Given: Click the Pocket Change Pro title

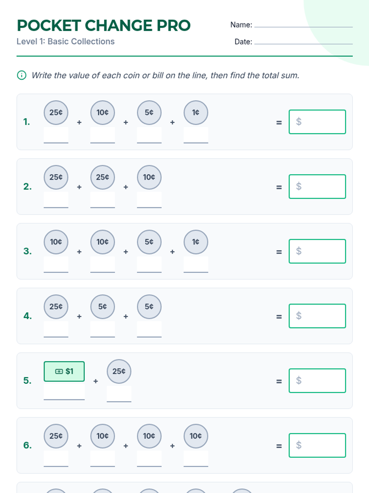Looking at the screenshot, I should pos(104,25).
